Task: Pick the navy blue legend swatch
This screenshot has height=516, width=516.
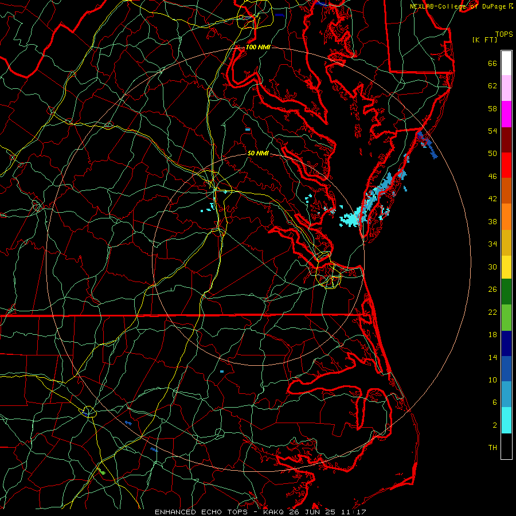Action: click(506, 343)
